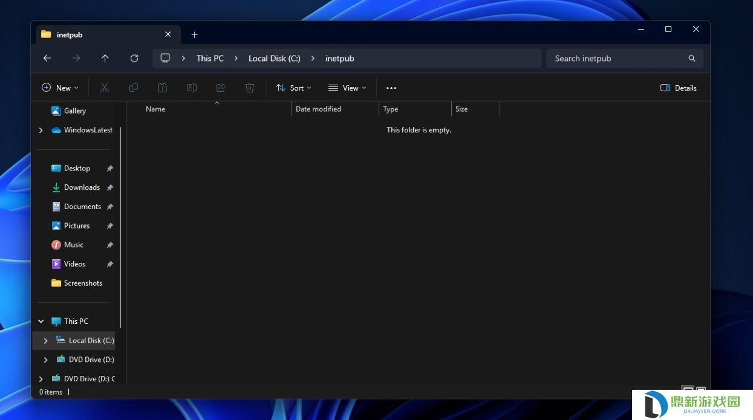Add a new tab with plus button
Screen dimensions: 753x420
point(194,34)
